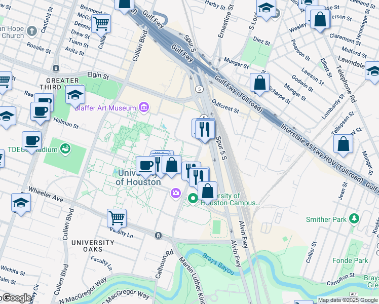The width and height of the screenshot is (379, 304).
Task: Click the shopping bag marker above University of Houston-Campus label
Action: [x=207, y=192]
